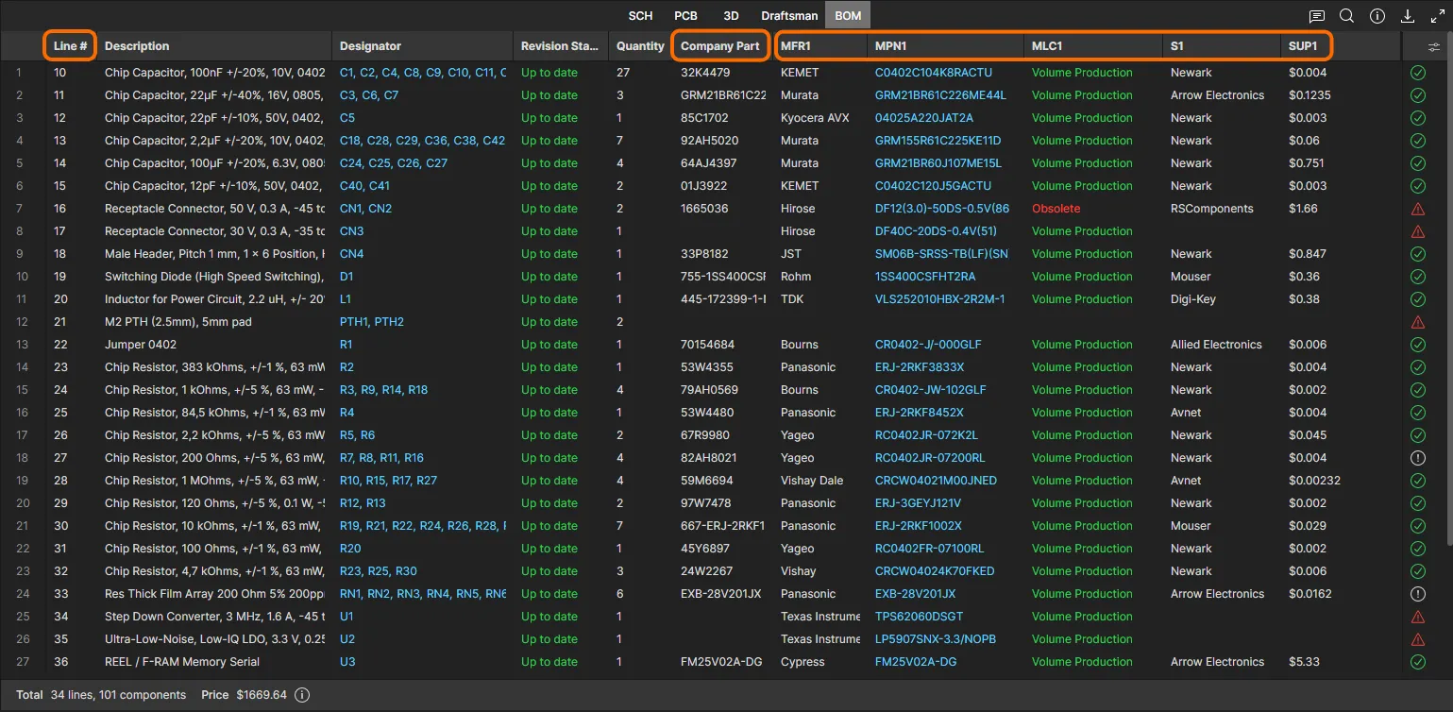Select the Digi-Key supplier cell
Image resolution: width=1453 pixels, height=712 pixels.
pos(1193,299)
